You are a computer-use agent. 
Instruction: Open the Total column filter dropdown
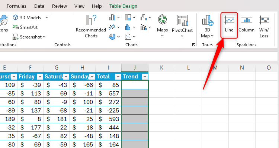pos(118,77)
